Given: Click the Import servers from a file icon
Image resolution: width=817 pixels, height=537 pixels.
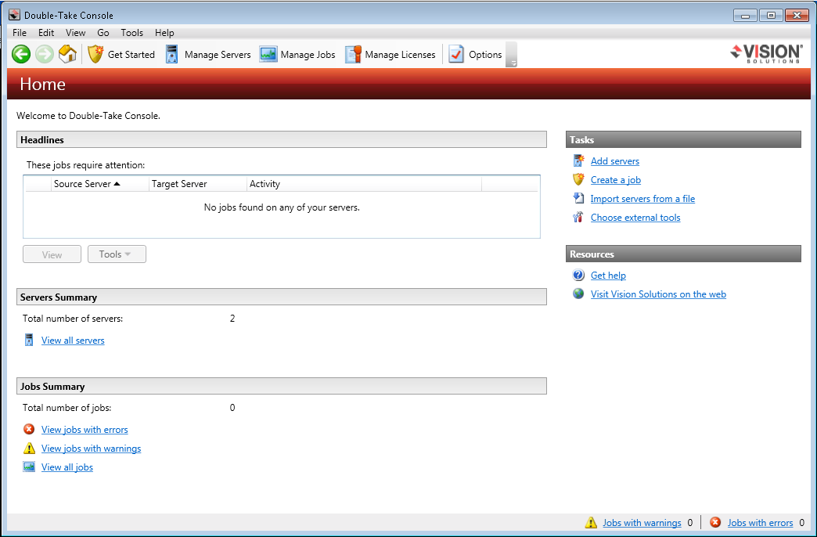Looking at the screenshot, I should (x=578, y=199).
